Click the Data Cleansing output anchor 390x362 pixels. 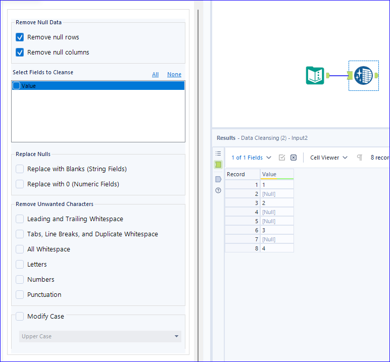pos(376,75)
